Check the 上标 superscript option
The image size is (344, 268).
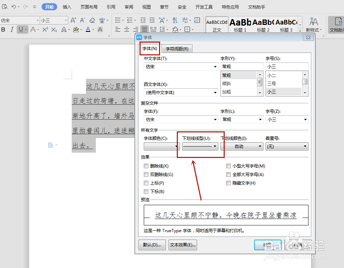coord(146,183)
